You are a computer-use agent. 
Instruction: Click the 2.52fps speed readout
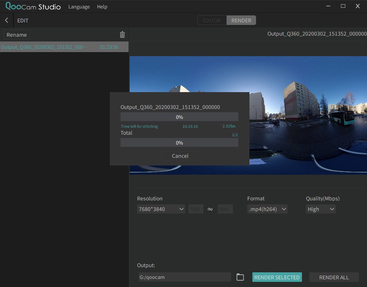click(x=229, y=126)
